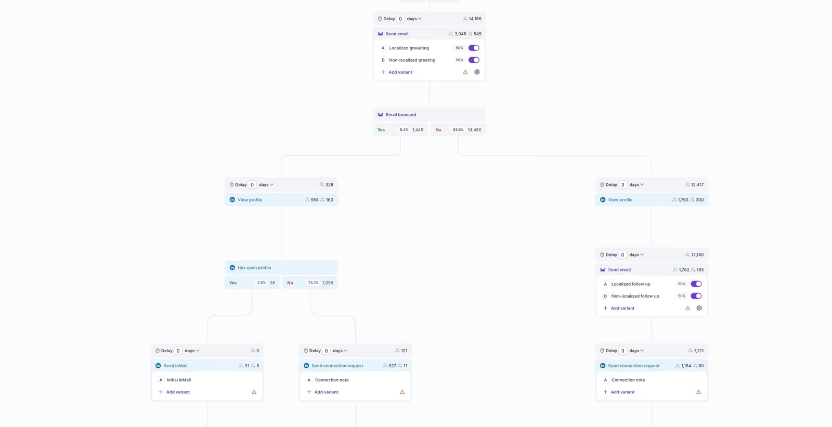Click mail icon on Send email 1,762 step
This screenshot has height=427, width=832.
pos(603,270)
